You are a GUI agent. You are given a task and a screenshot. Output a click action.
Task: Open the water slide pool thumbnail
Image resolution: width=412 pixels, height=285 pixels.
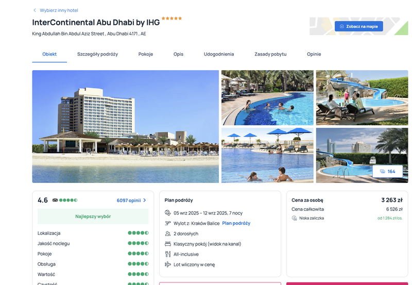pos(362,97)
